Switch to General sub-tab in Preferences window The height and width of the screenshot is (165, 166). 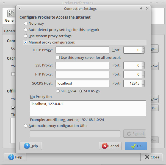10,31
